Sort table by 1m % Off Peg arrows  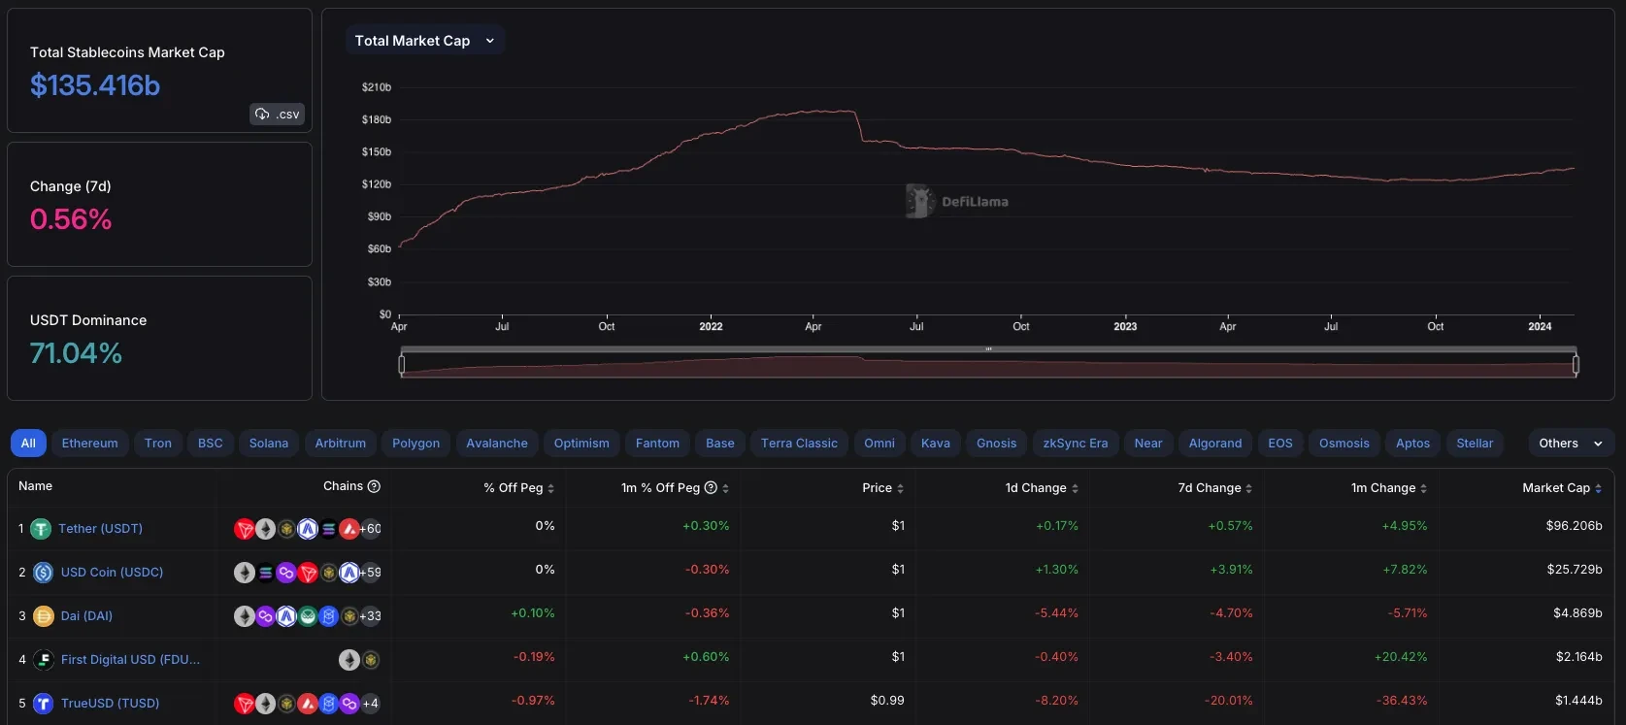point(725,488)
